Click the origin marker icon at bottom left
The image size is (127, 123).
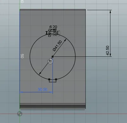coord(20,114)
